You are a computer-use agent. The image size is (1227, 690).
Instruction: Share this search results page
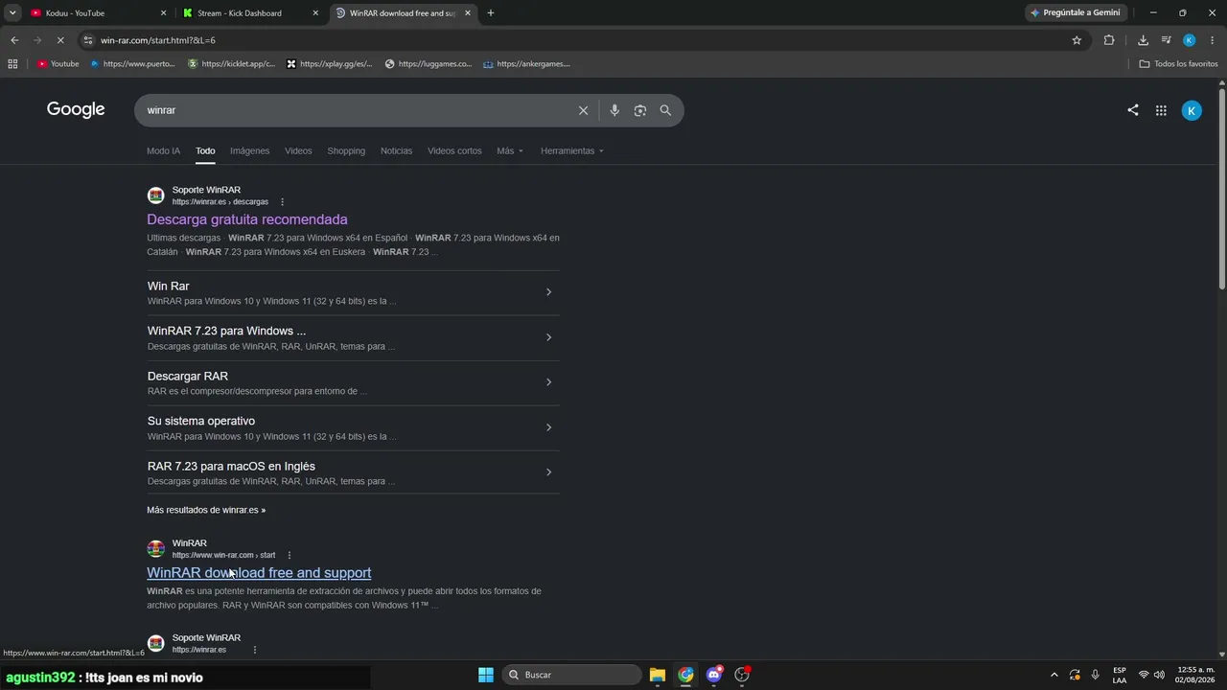click(x=1133, y=110)
